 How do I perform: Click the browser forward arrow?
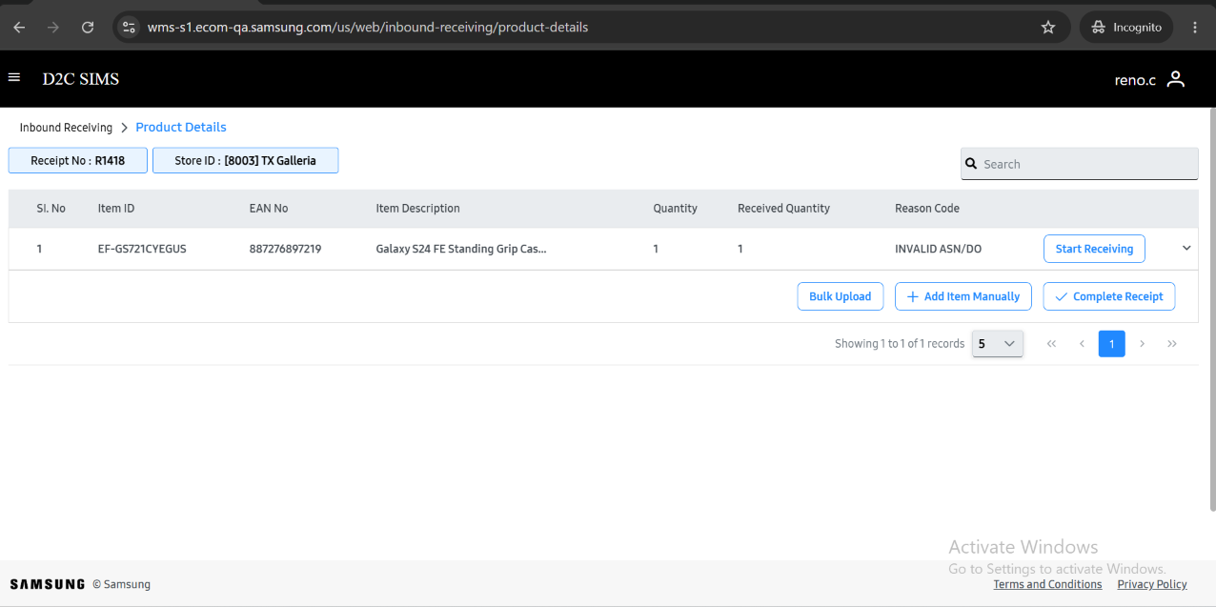[53, 28]
